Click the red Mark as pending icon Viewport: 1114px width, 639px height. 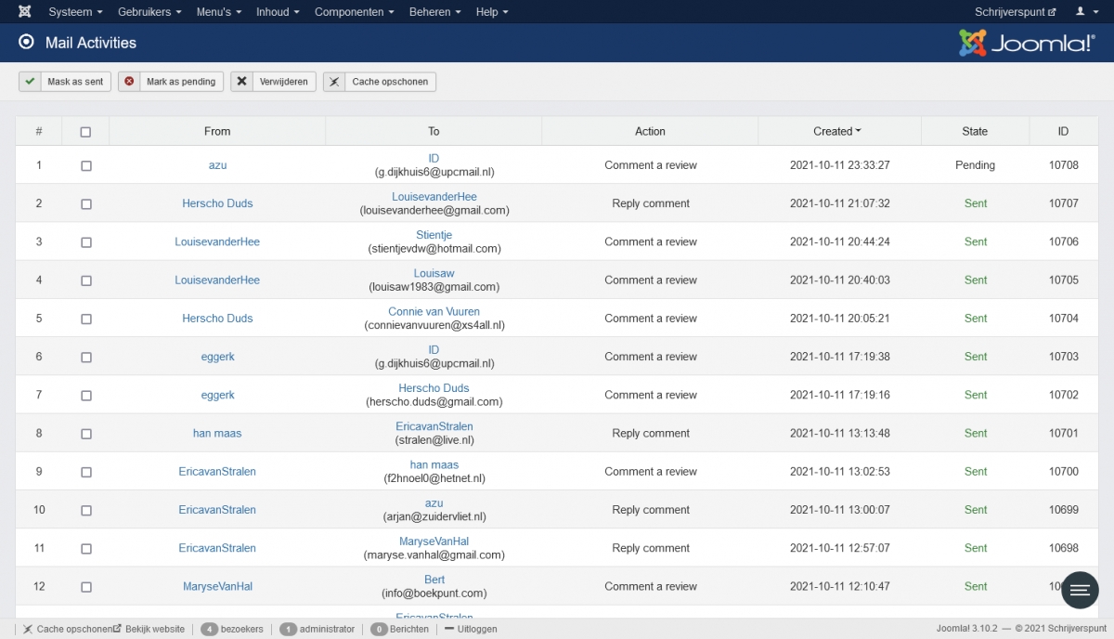coord(129,82)
